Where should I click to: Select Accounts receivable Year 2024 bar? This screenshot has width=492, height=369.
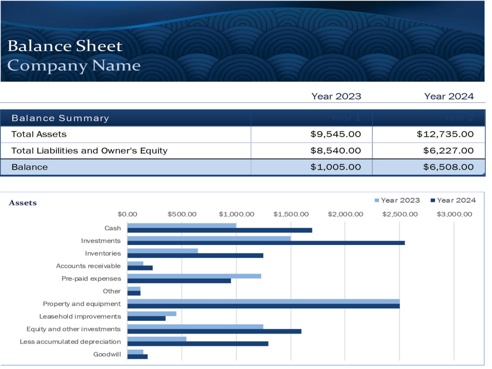point(140,268)
